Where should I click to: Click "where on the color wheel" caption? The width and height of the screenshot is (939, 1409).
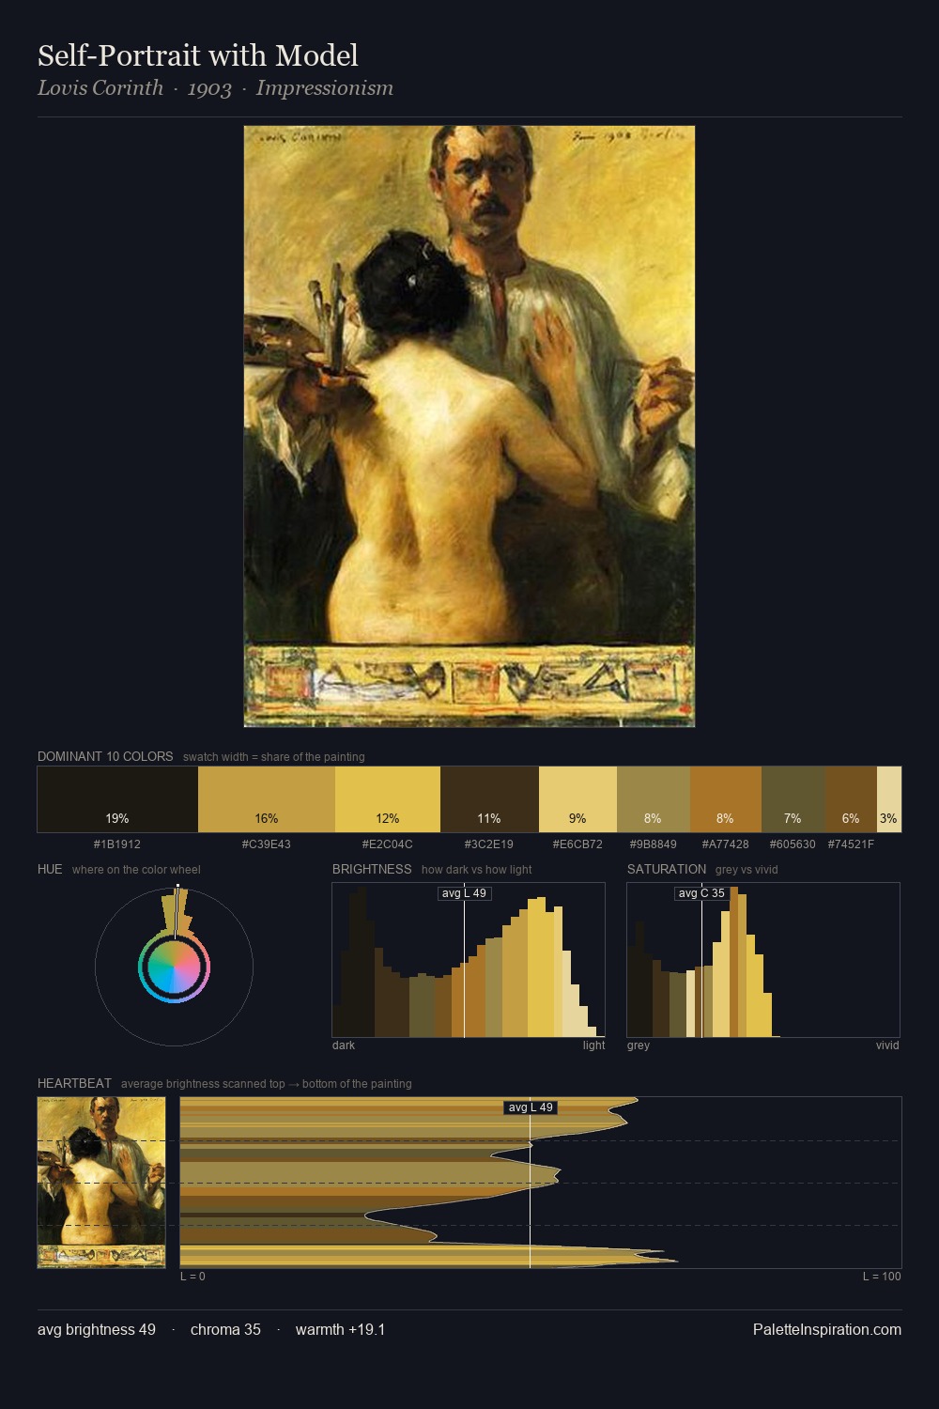point(136,870)
